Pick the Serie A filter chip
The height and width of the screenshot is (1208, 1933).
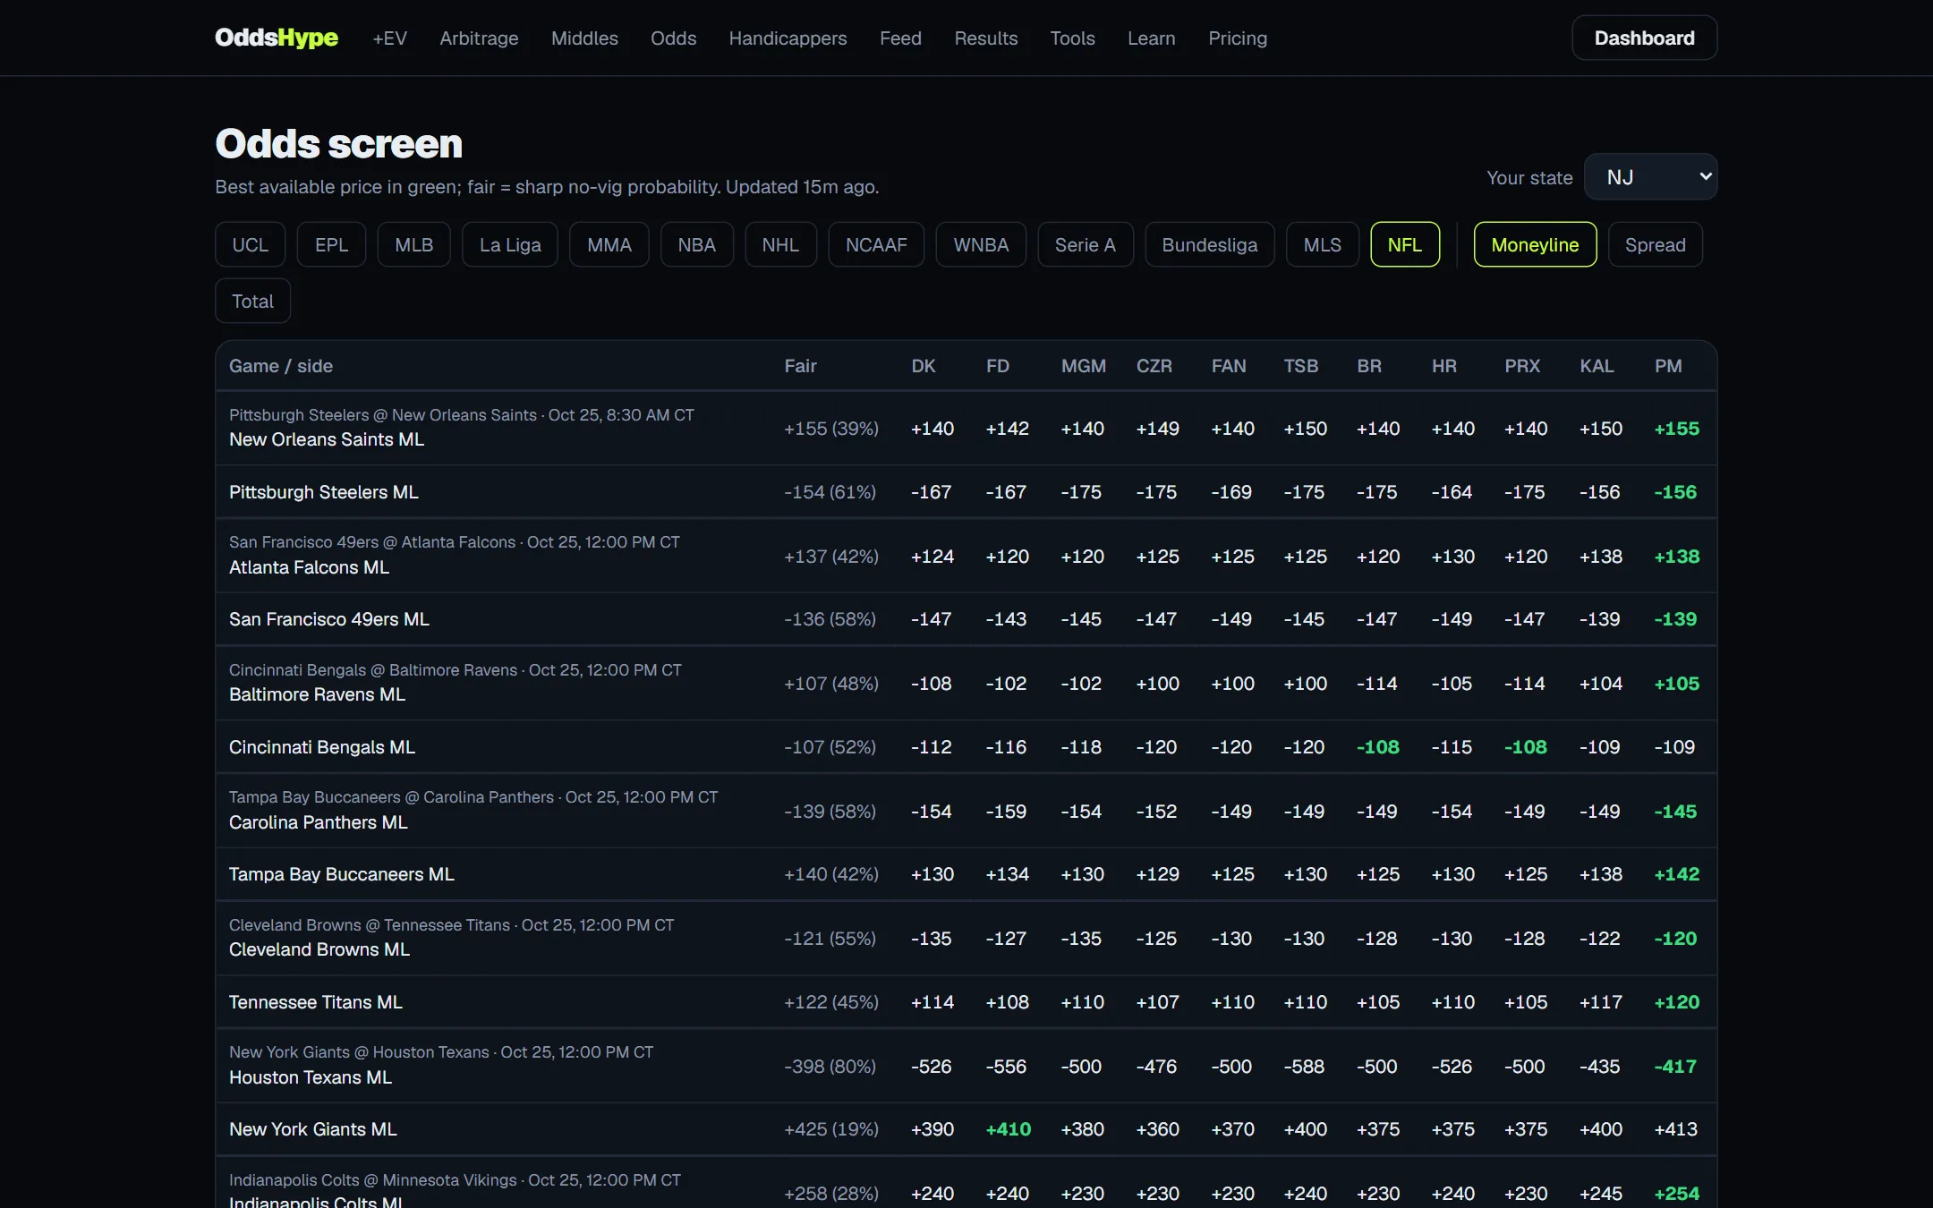[1086, 244]
